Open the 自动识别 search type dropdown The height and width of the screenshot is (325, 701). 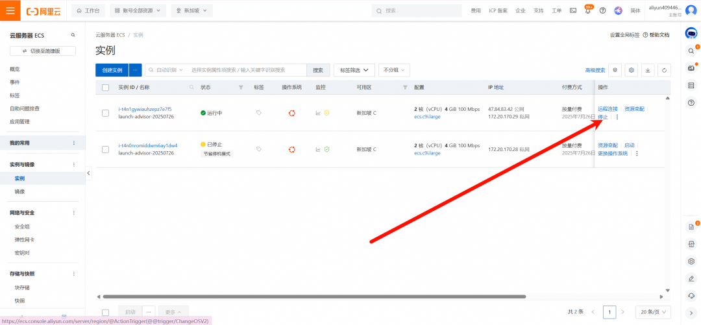click(x=166, y=70)
